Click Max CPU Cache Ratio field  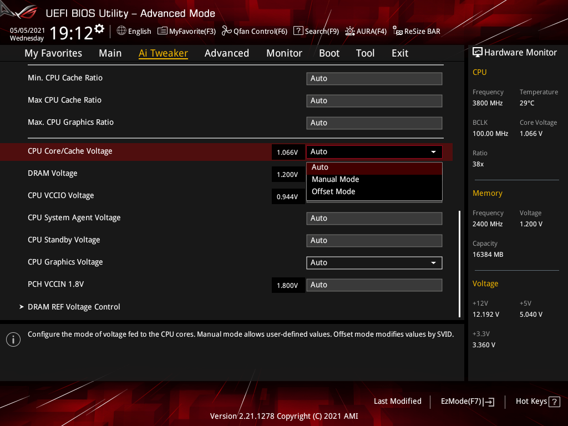click(374, 101)
